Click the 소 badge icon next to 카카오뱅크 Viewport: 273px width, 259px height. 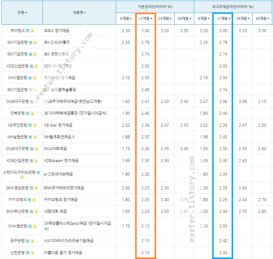click(x=34, y=200)
